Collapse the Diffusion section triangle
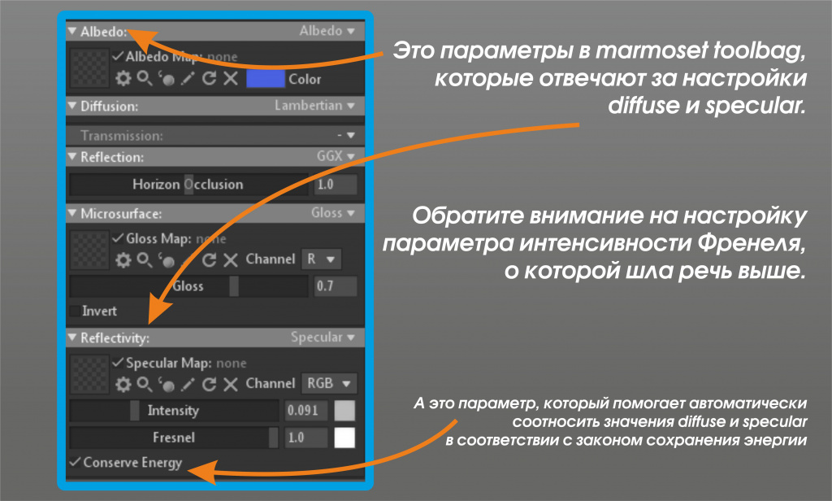 point(72,106)
